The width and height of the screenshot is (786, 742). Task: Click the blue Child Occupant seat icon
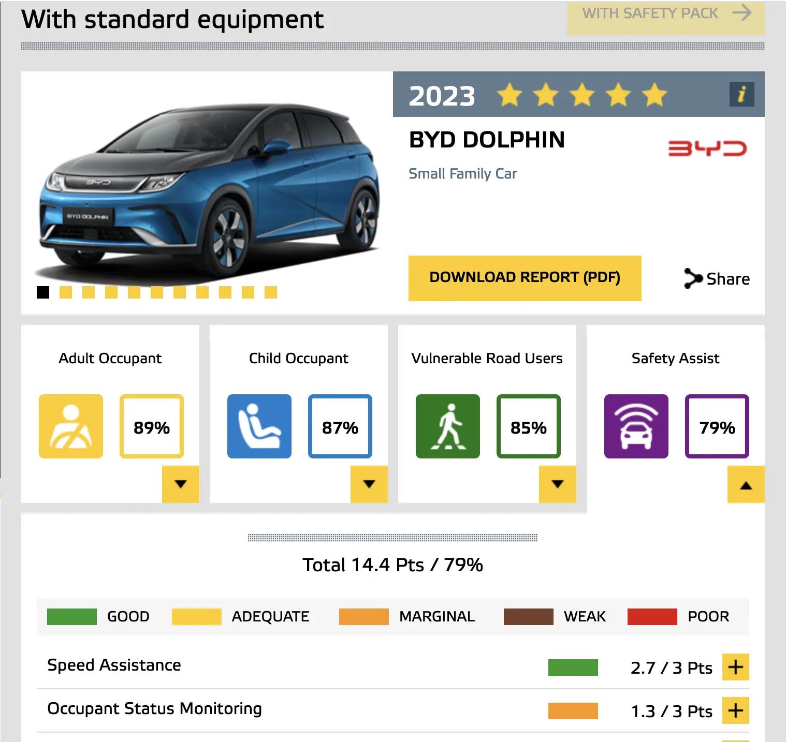pyautogui.click(x=259, y=426)
